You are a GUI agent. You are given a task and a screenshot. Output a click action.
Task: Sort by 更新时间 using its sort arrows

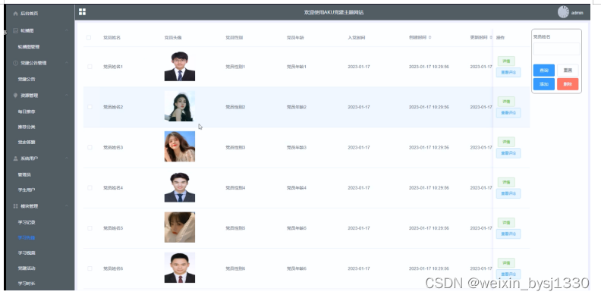coord(491,38)
